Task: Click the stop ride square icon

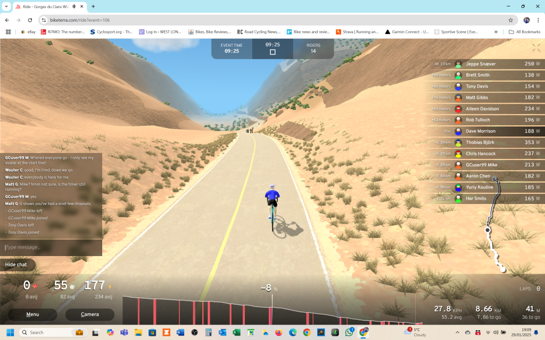Action: pyautogui.click(x=272, y=52)
